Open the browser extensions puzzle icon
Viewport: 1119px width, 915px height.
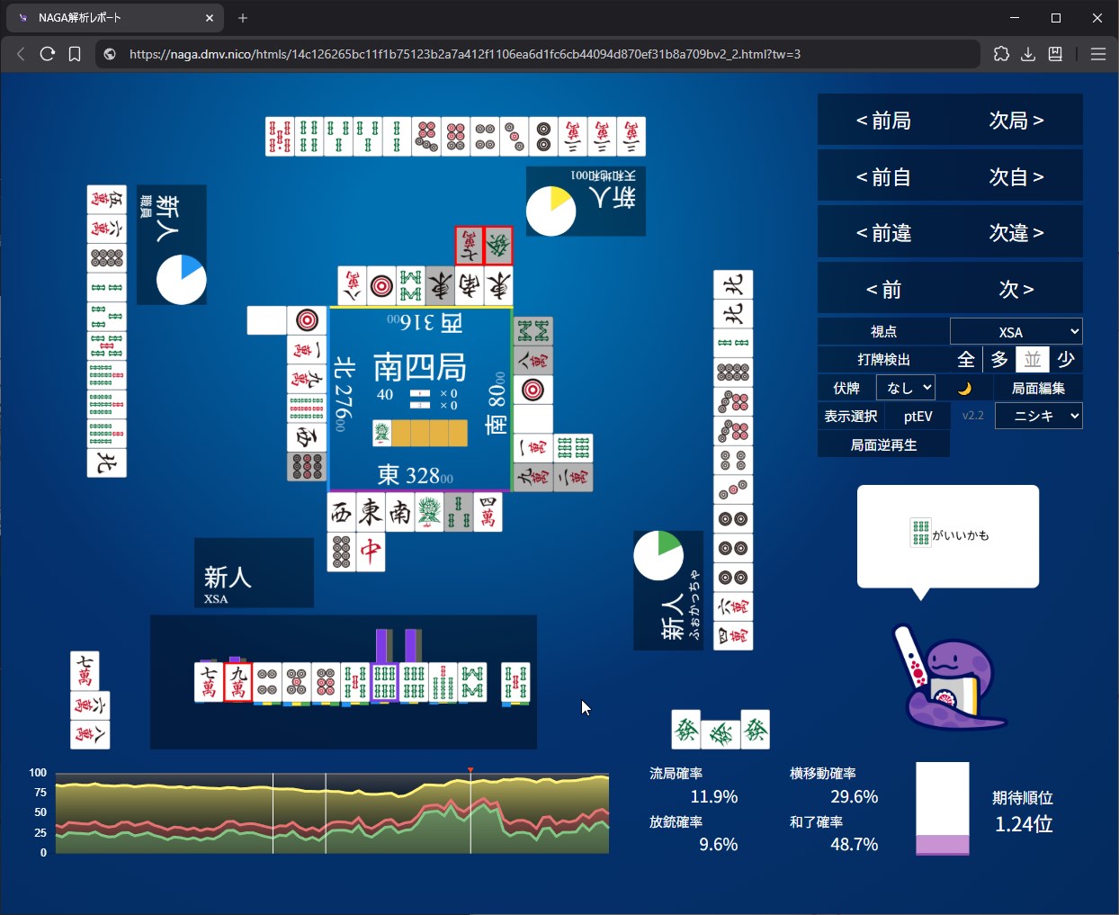[1001, 54]
